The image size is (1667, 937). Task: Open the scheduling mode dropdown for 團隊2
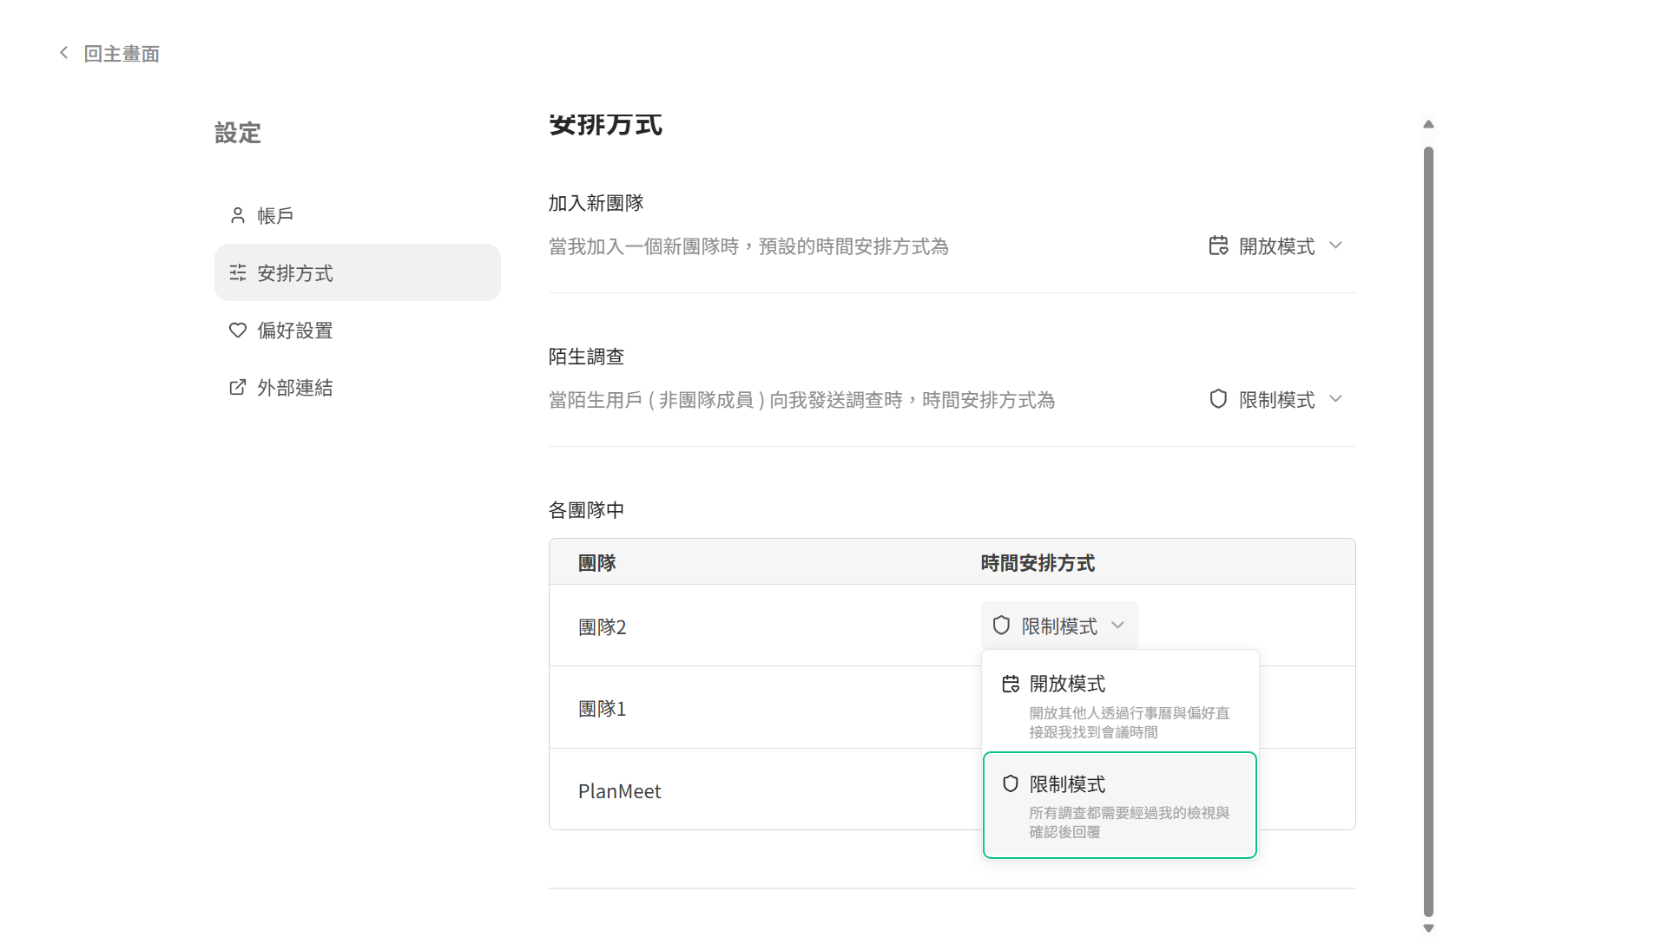[1058, 624]
